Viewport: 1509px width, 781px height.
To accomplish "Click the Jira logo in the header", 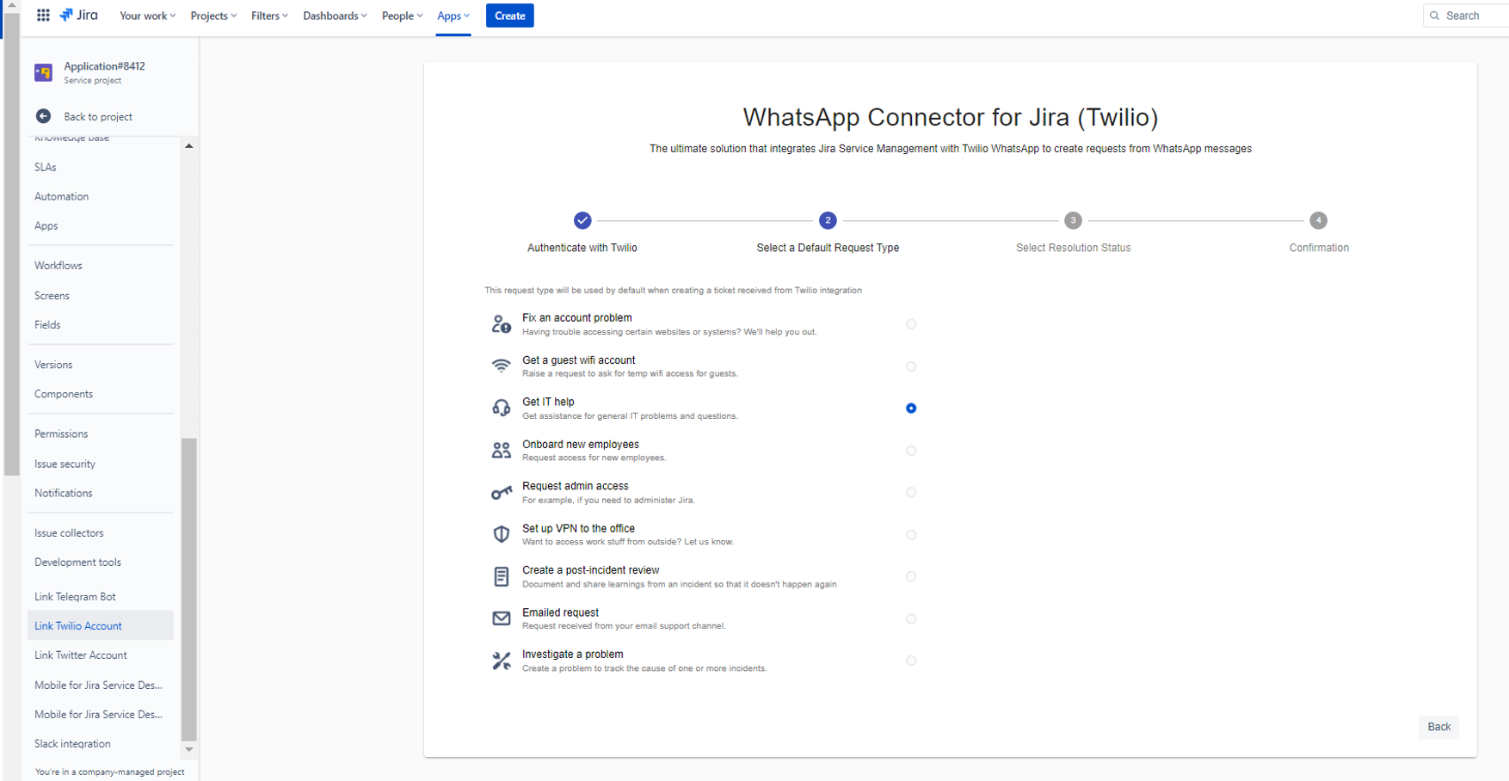I will tap(79, 15).
